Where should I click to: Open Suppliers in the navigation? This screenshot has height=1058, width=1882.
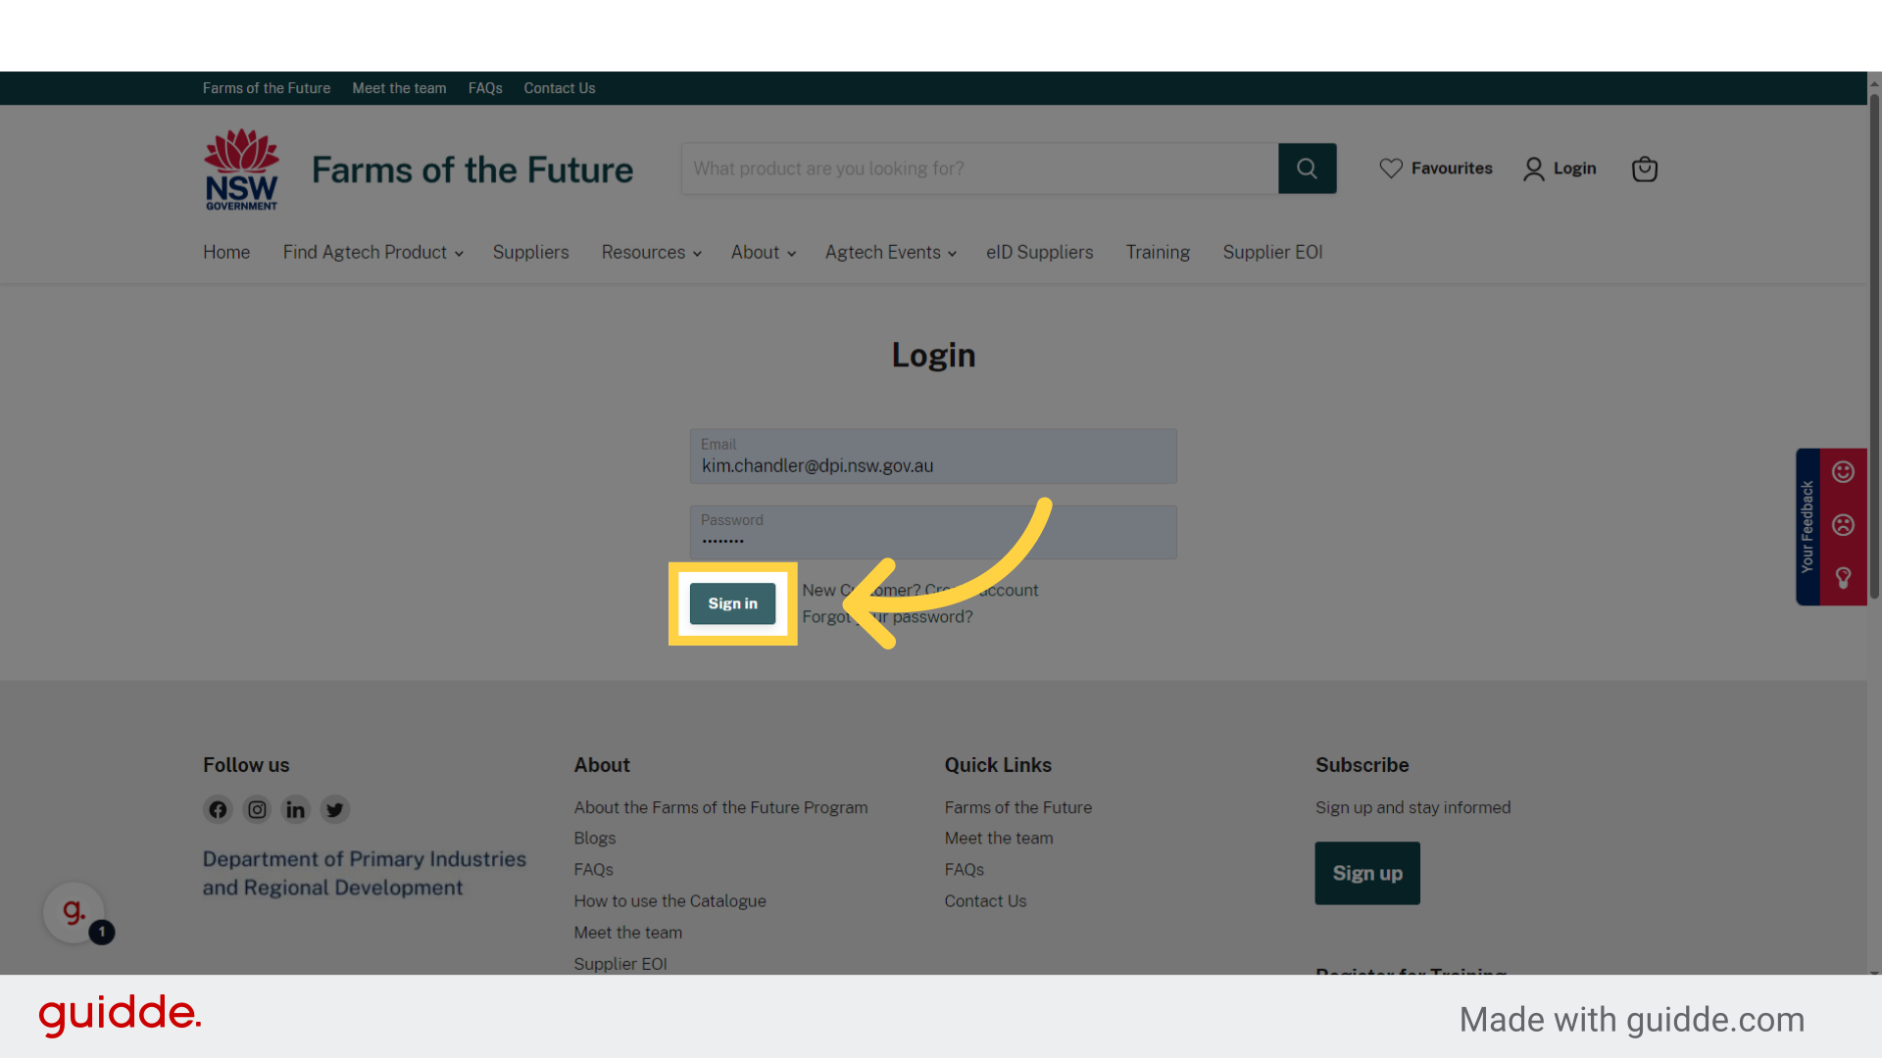[530, 253]
